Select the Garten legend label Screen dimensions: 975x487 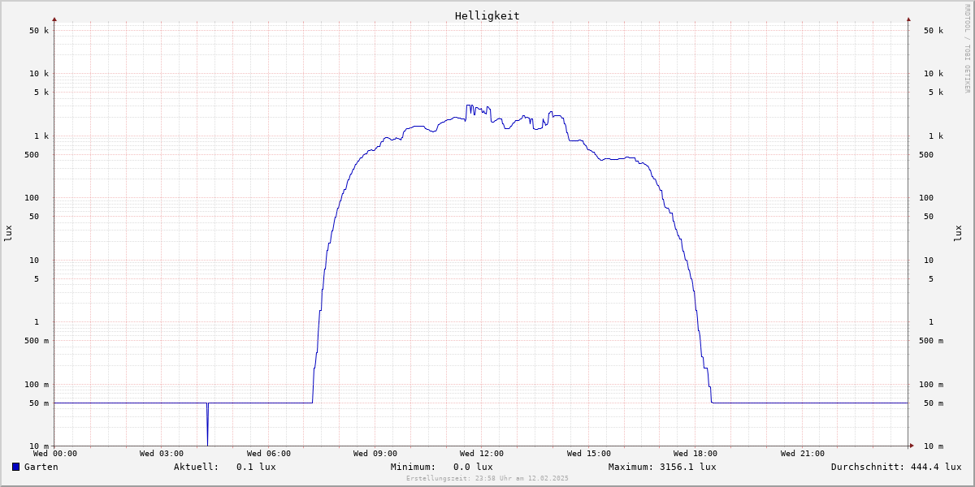[41, 467]
